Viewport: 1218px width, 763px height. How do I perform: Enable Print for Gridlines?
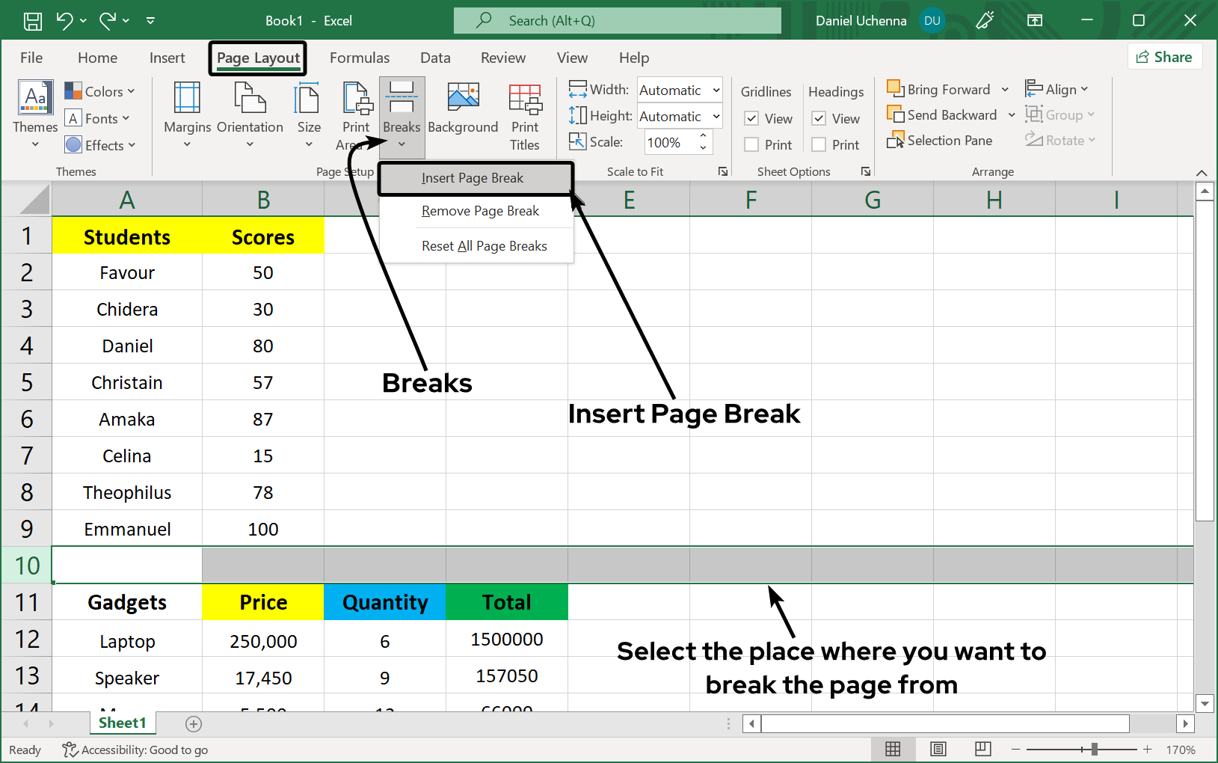pos(751,144)
